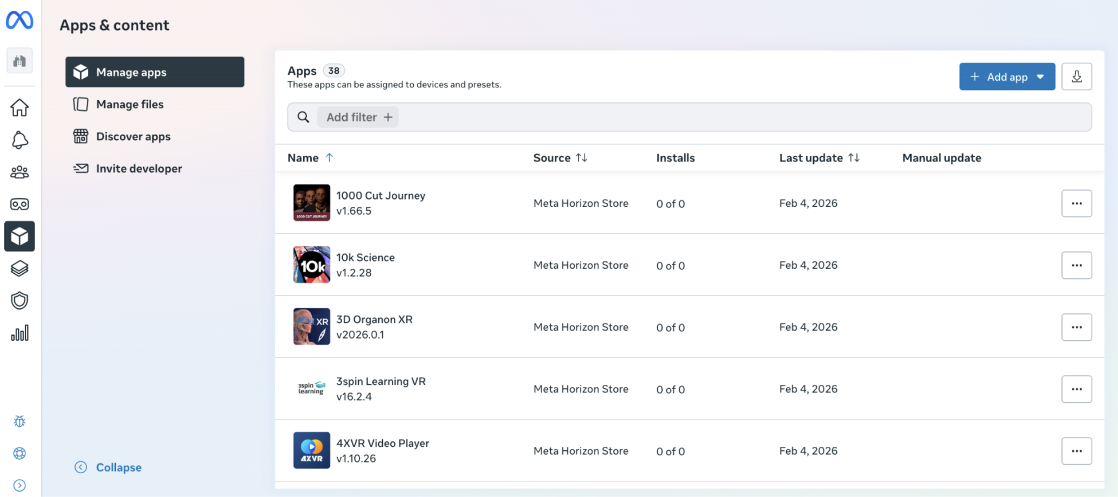This screenshot has height=497, width=1118.
Task: Open the people/users icon
Action: (x=19, y=172)
